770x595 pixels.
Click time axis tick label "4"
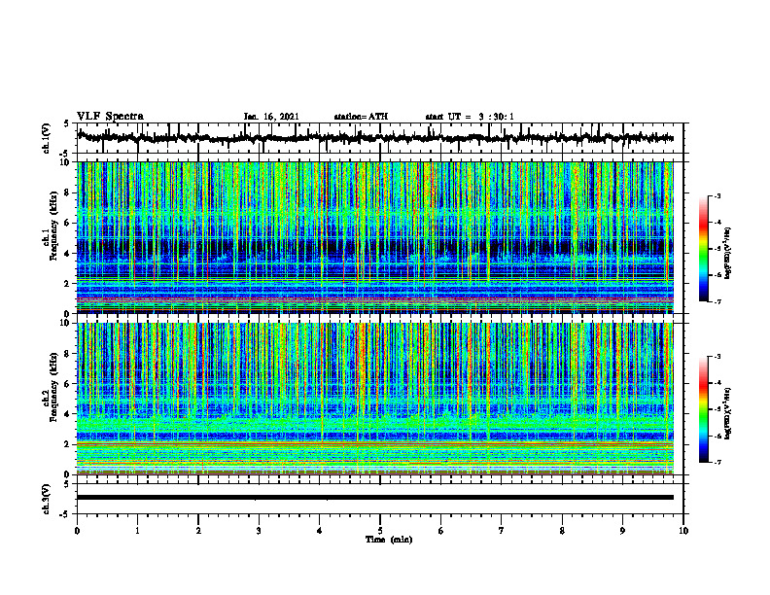click(x=319, y=531)
